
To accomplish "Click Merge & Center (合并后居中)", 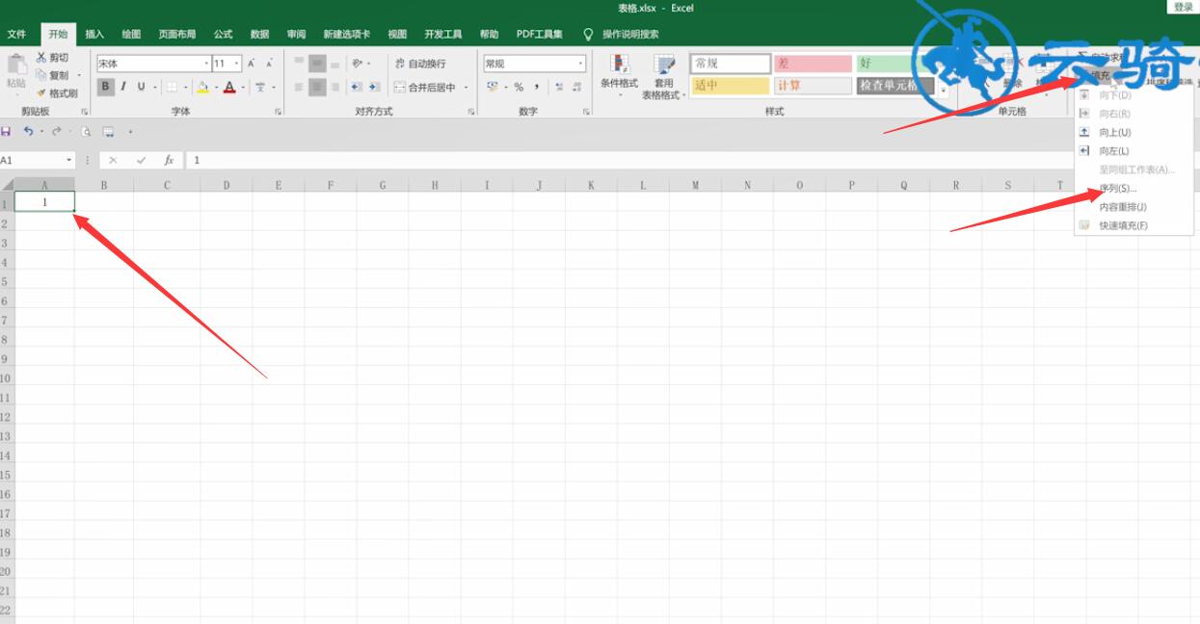I will 426,88.
